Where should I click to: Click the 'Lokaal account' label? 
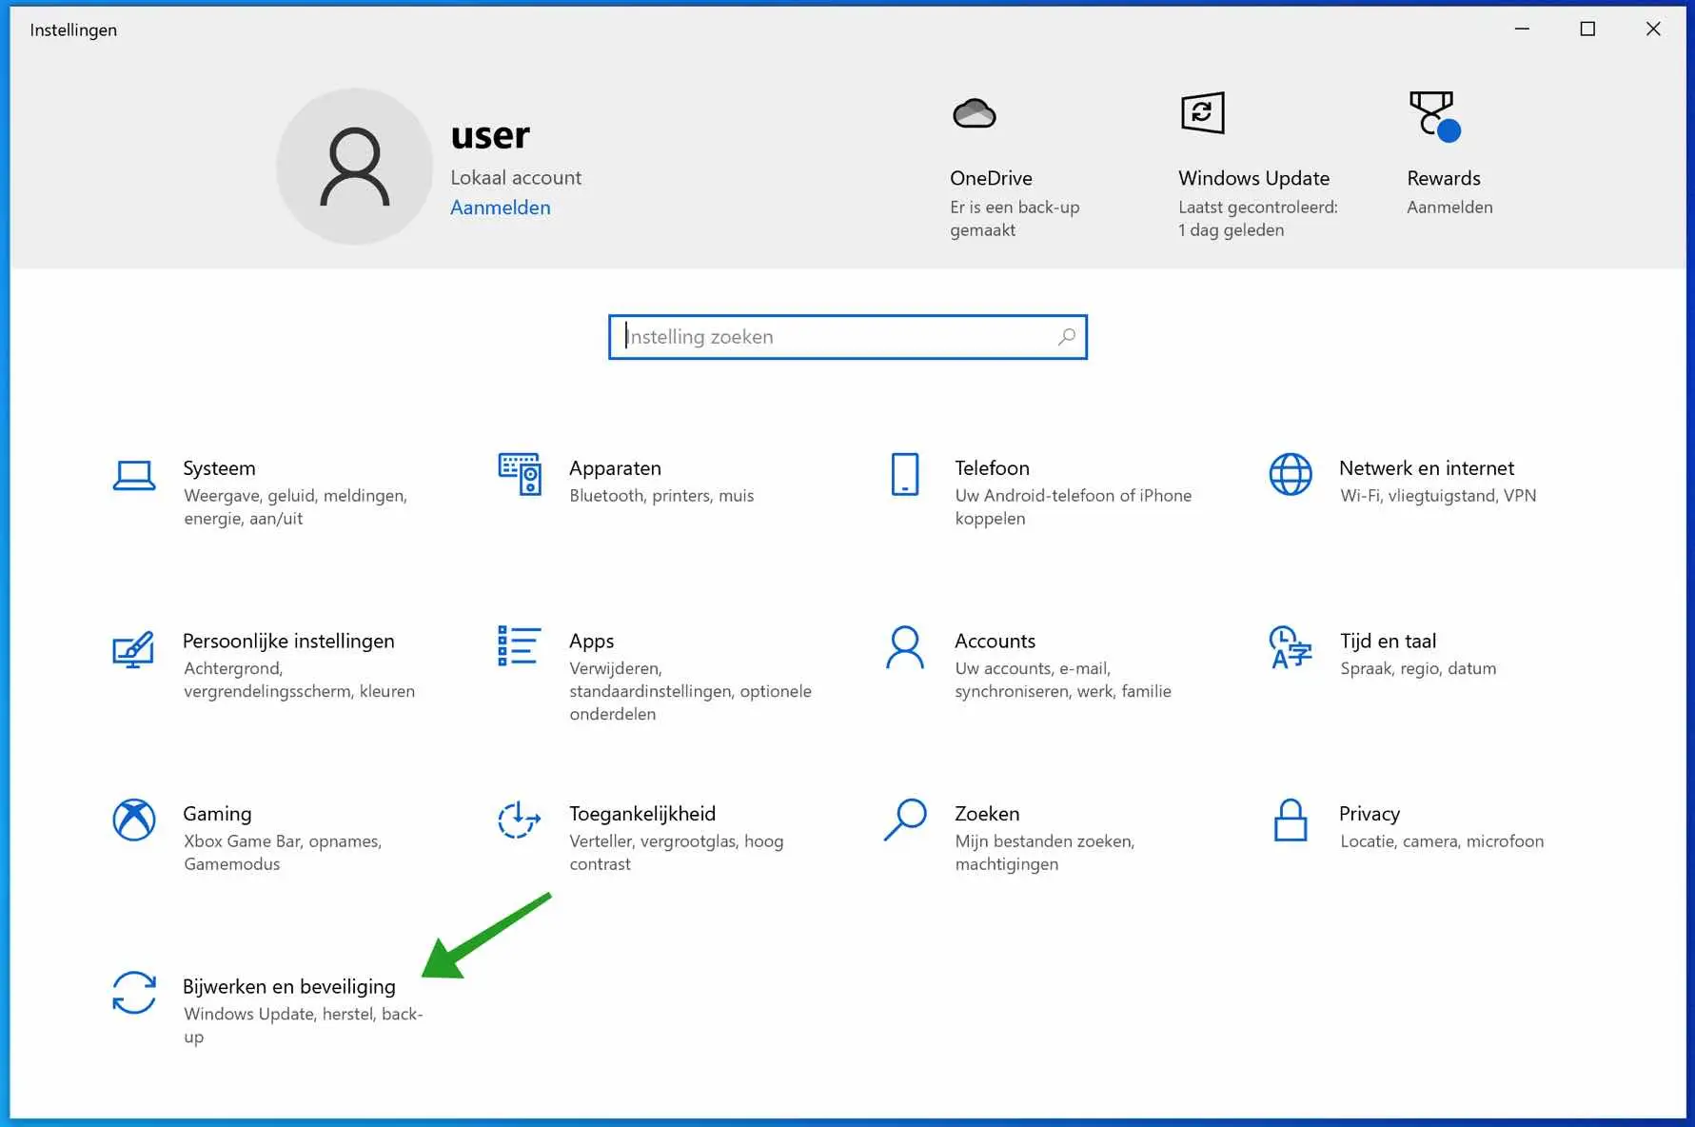[x=516, y=178]
